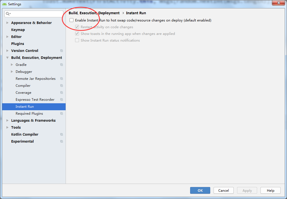
Task: Select Remote Jar Repositories
Action: (x=35, y=79)
